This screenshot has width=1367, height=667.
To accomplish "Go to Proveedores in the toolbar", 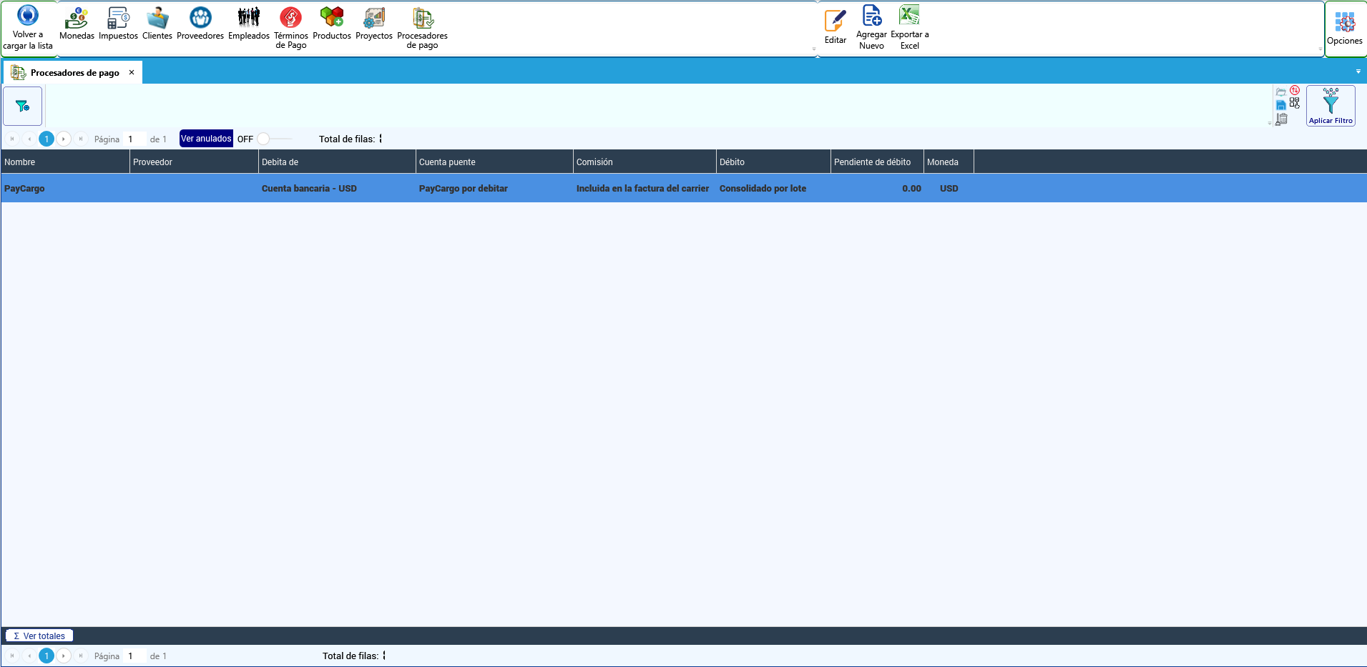I will pos(200,24).
